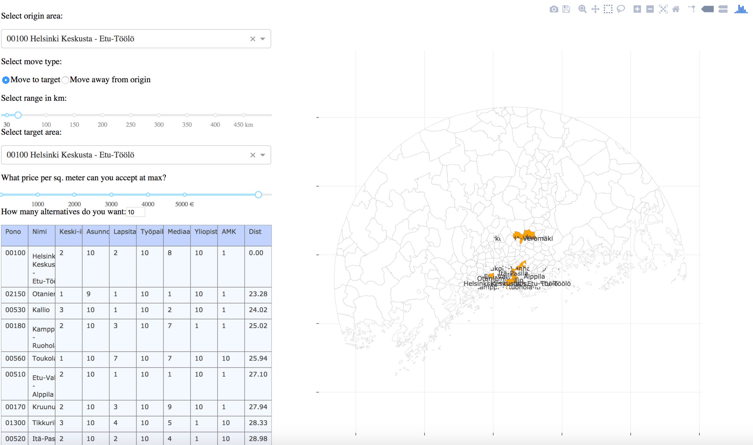The image size is (753, 445).
Task: Click the Dist column header
Action: (255, 232)
